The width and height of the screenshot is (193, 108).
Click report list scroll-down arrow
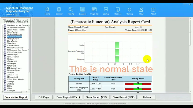point(29,90)
